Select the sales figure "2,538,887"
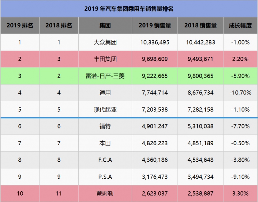This screenshot has width=258, height=202. click(x=201, y=193)
